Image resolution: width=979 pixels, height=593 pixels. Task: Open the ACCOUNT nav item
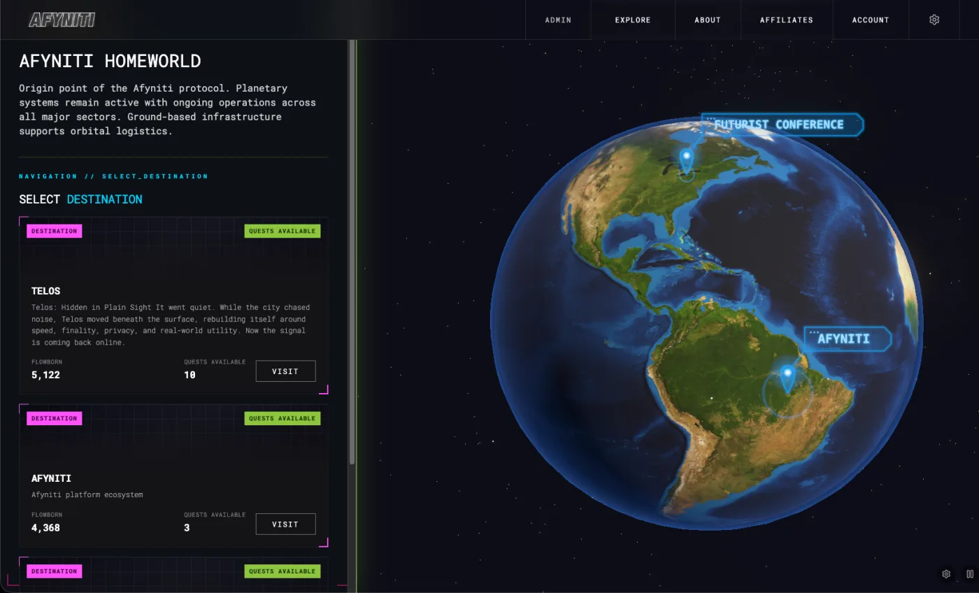point(871,20)
